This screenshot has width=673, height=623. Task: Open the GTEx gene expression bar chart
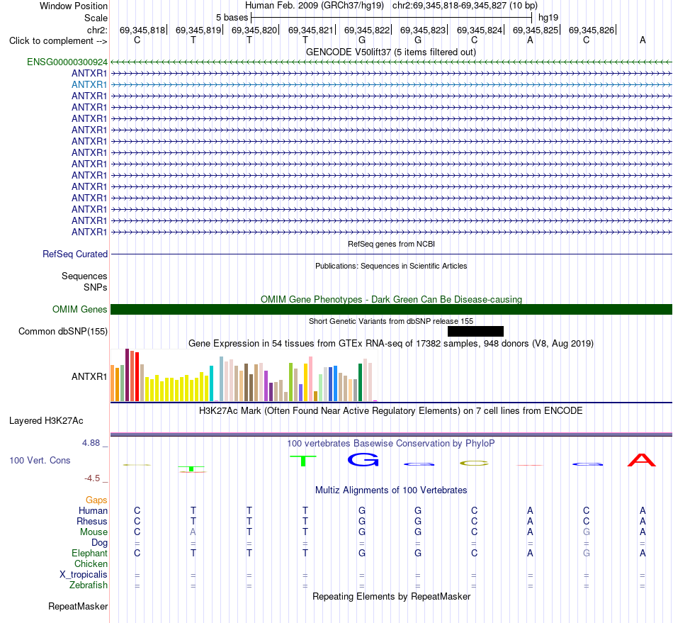[244, 375]
